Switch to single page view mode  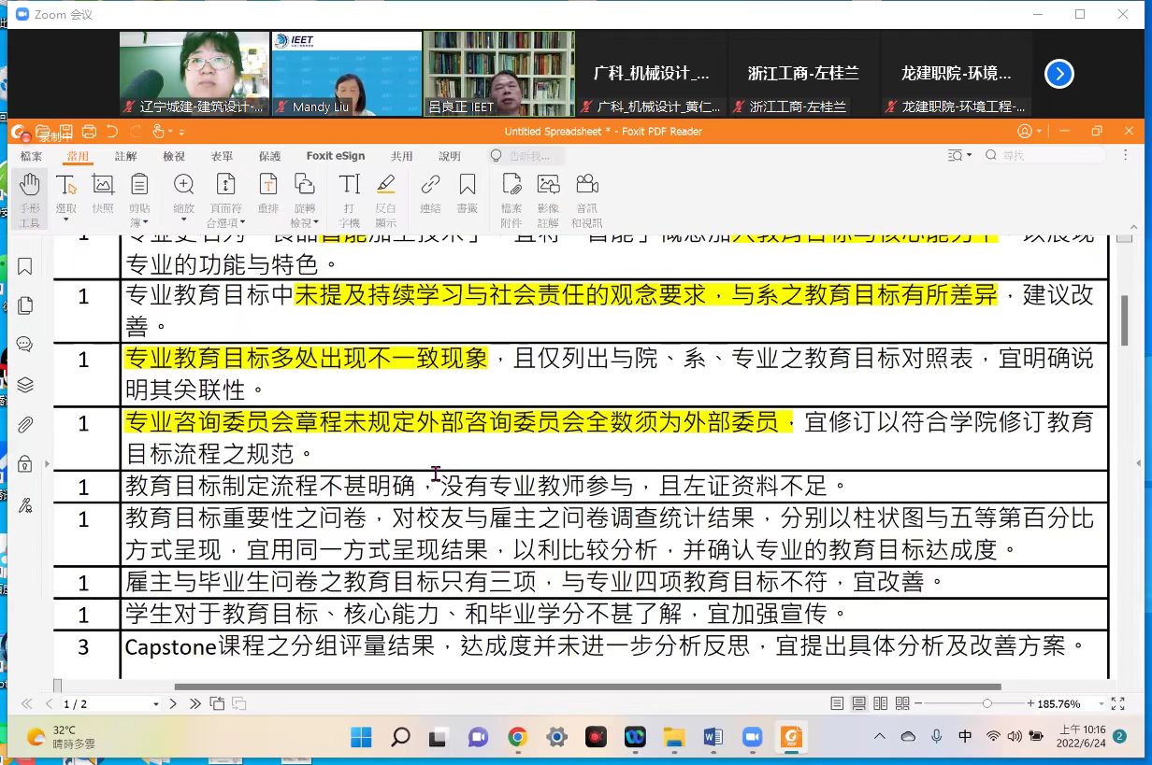click(837, 703)
